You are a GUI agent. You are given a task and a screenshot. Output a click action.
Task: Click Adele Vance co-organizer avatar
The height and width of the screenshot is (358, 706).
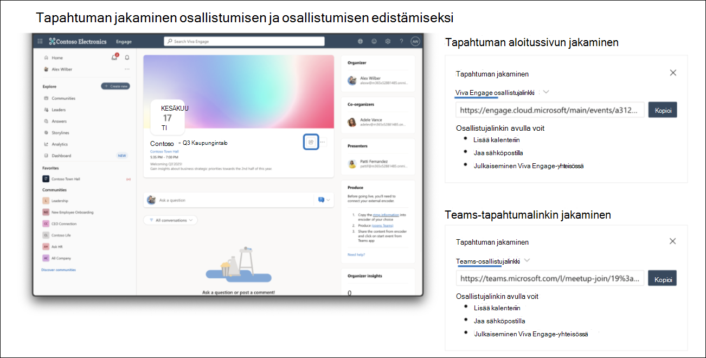point(352,122)
